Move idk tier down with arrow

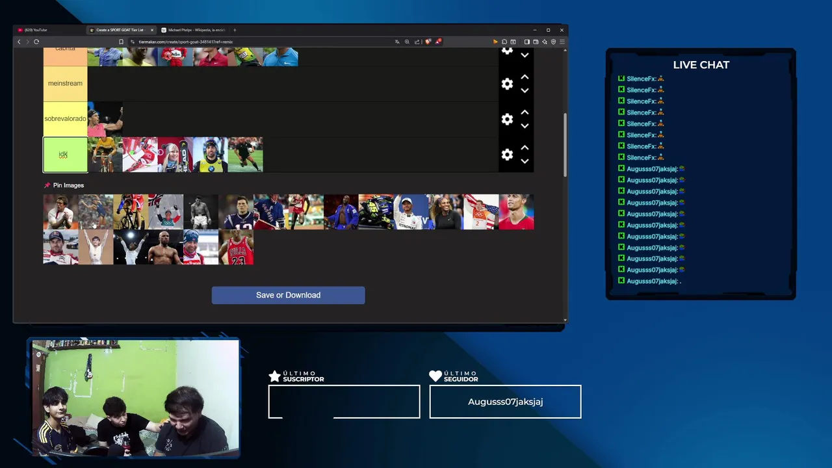point(525,161)
